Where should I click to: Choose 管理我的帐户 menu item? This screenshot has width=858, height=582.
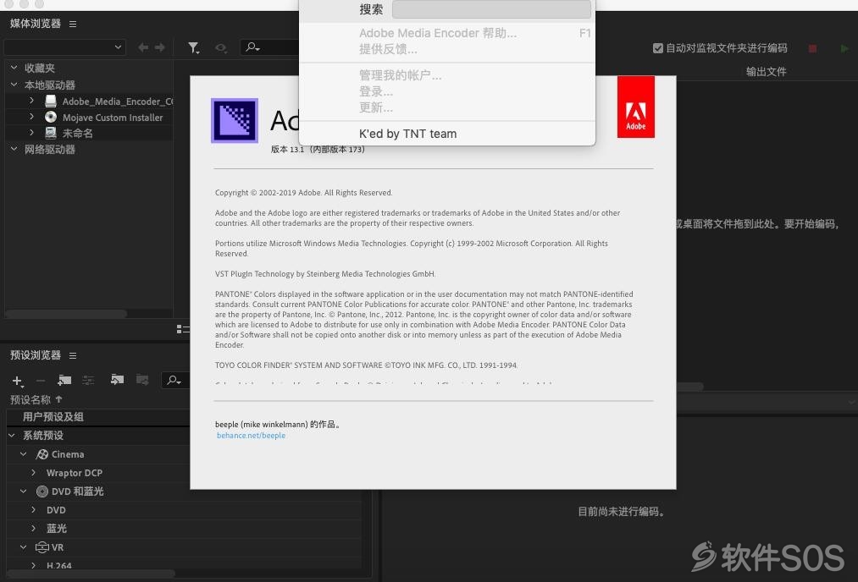click(447, 75)
